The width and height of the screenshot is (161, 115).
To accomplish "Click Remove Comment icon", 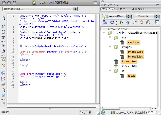I will [x=3, y=79].
